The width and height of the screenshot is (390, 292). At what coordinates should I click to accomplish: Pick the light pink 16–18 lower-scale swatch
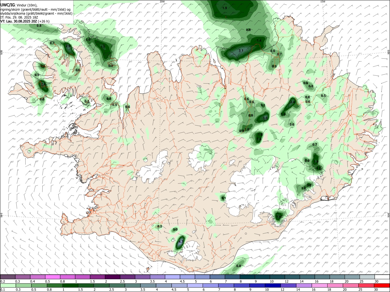click(320, 285)
